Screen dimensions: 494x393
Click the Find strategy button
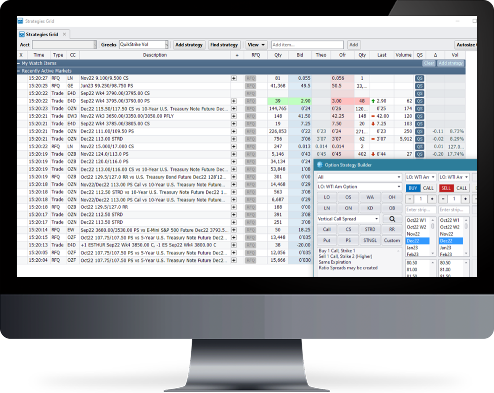pyautogui.click(x=224, y=45)
